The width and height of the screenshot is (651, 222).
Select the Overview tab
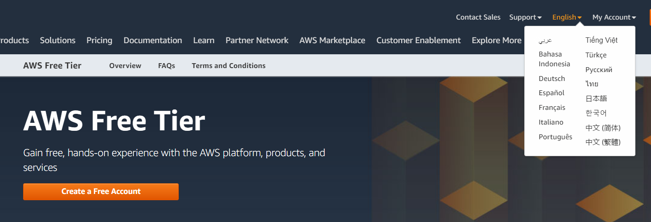click(125, 66)
